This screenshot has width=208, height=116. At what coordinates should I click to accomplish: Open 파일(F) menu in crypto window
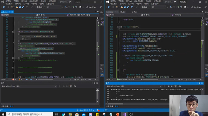(x=8, y=1)
